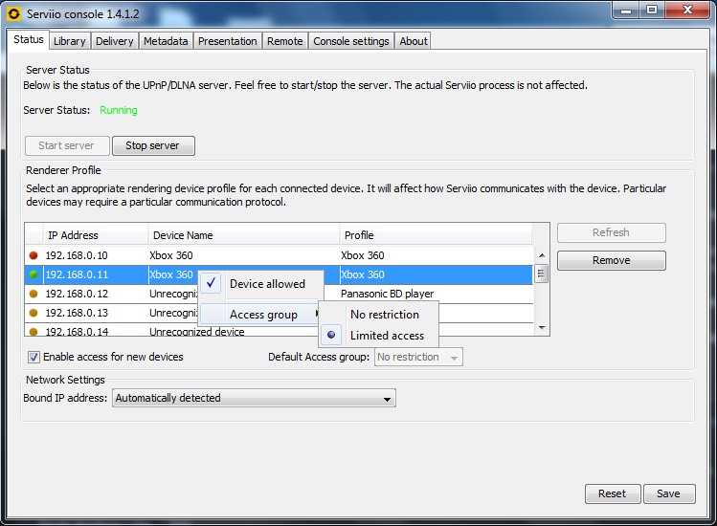717x526 pixels.
Task: Open the Console settings tab
Action: point(351,41)
